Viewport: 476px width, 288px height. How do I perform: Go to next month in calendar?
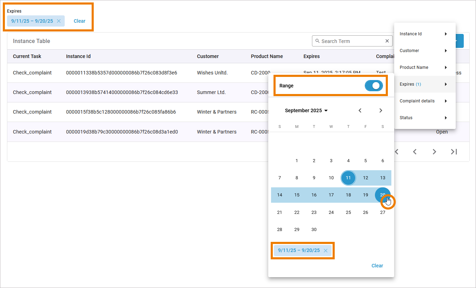(x=381, y=110)
